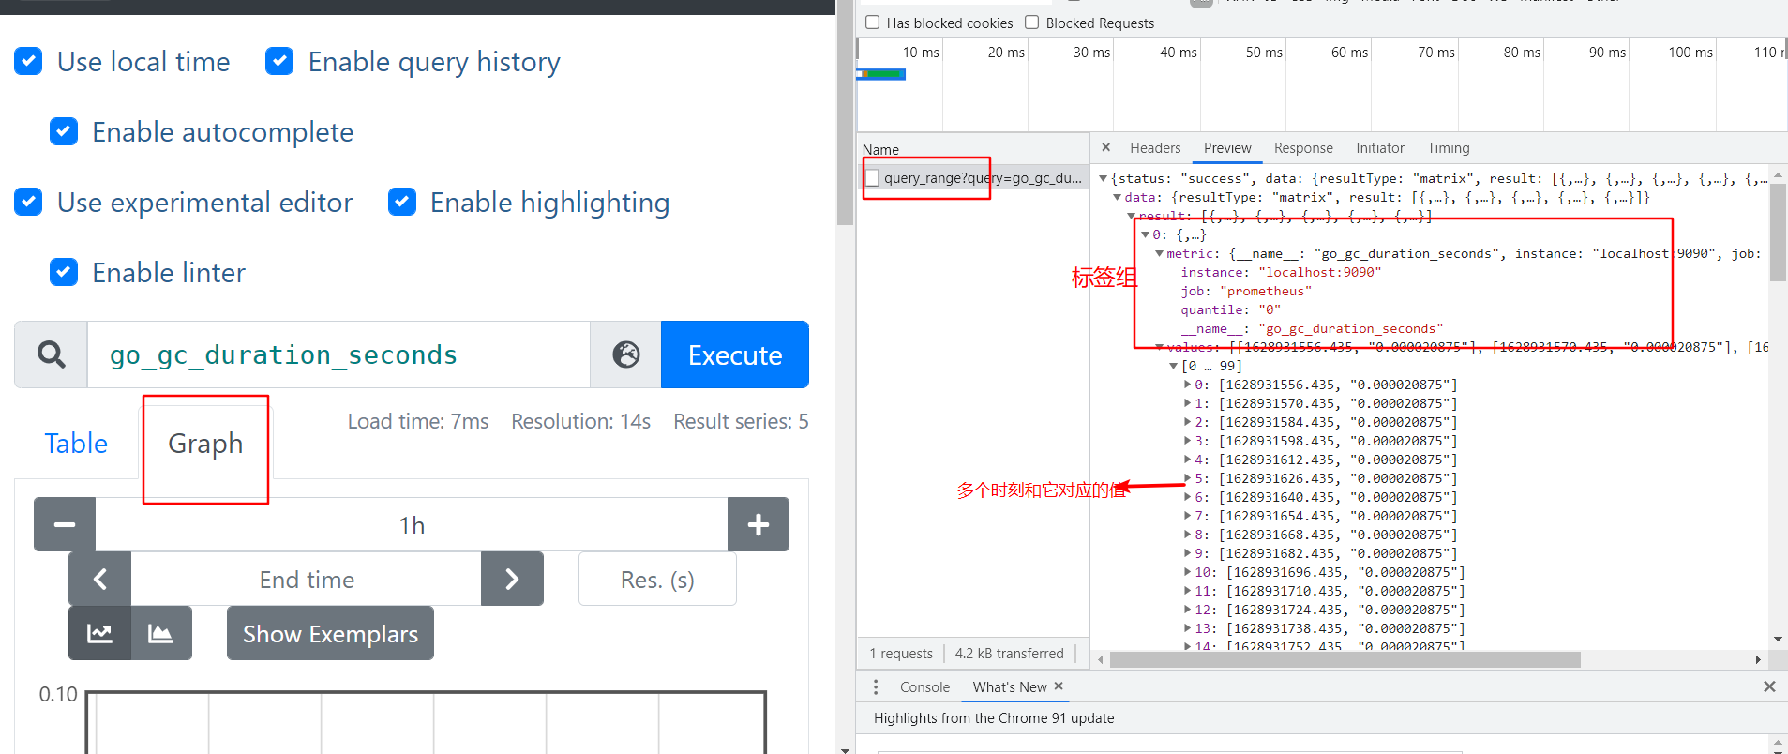Select the What's New drawer tab

pyautogui.click(x=1010, y=687)
